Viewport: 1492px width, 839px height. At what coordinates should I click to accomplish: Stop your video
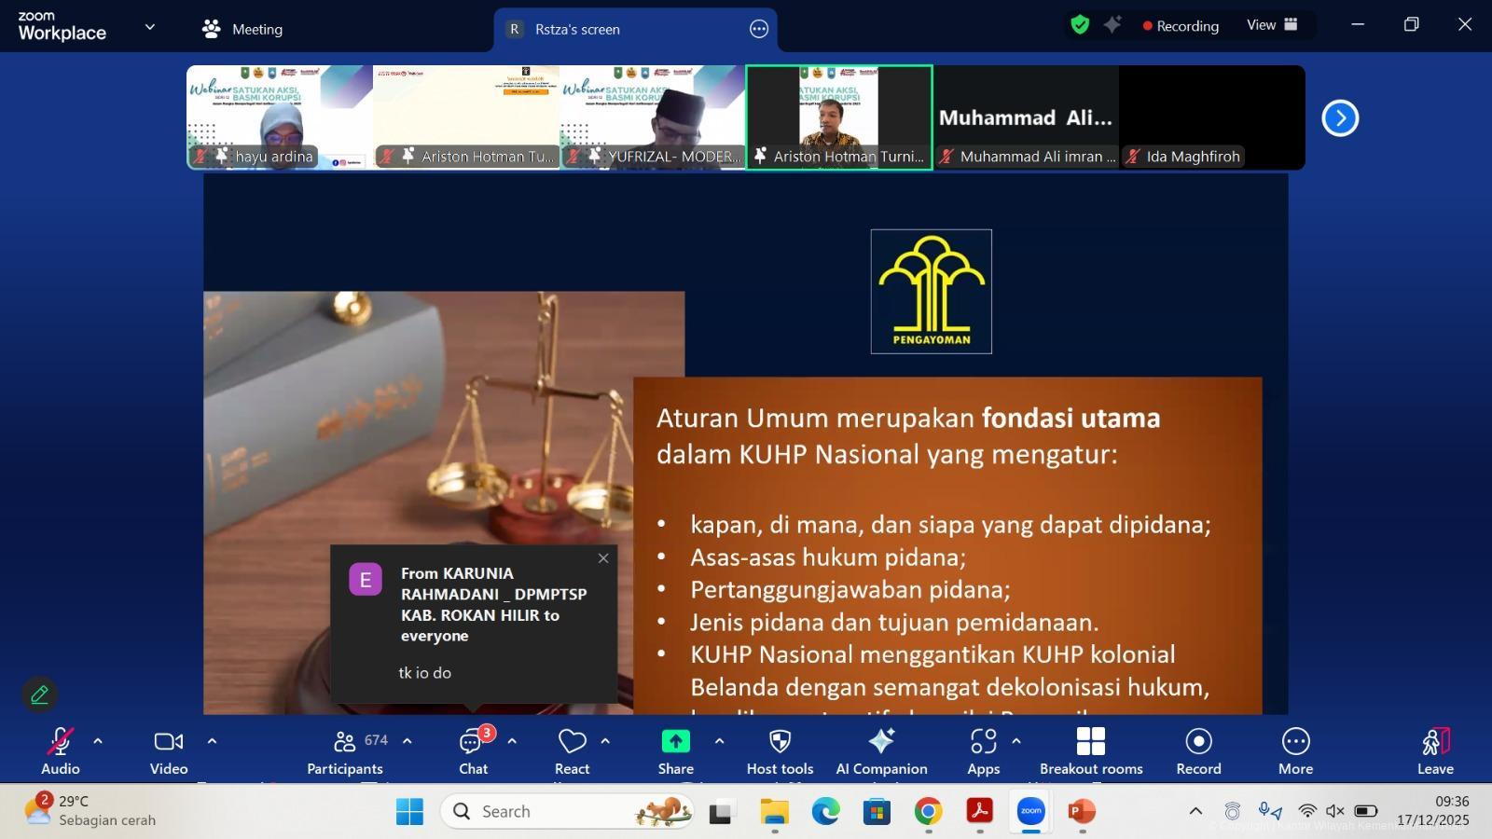168,750
